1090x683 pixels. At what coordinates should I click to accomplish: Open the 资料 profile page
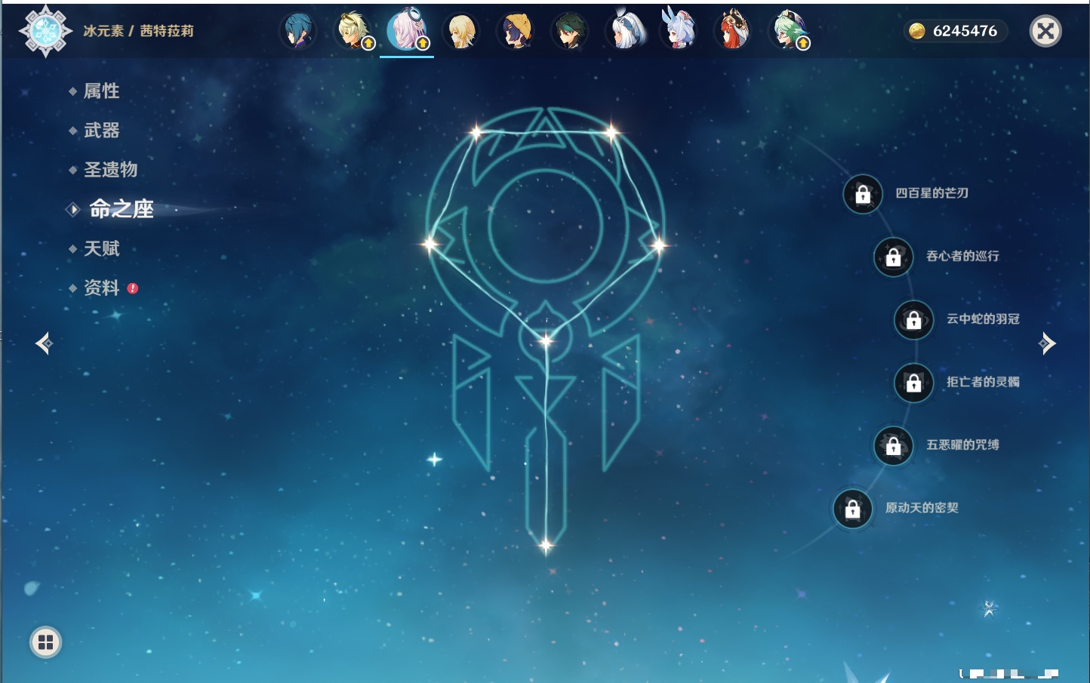click(101, 288)
